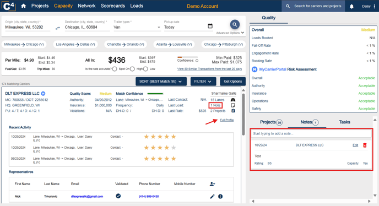379x206 pixels.
Task: Click the MyCarrierPortal Risk Assessment logo
Action: (x=255, y=69)
